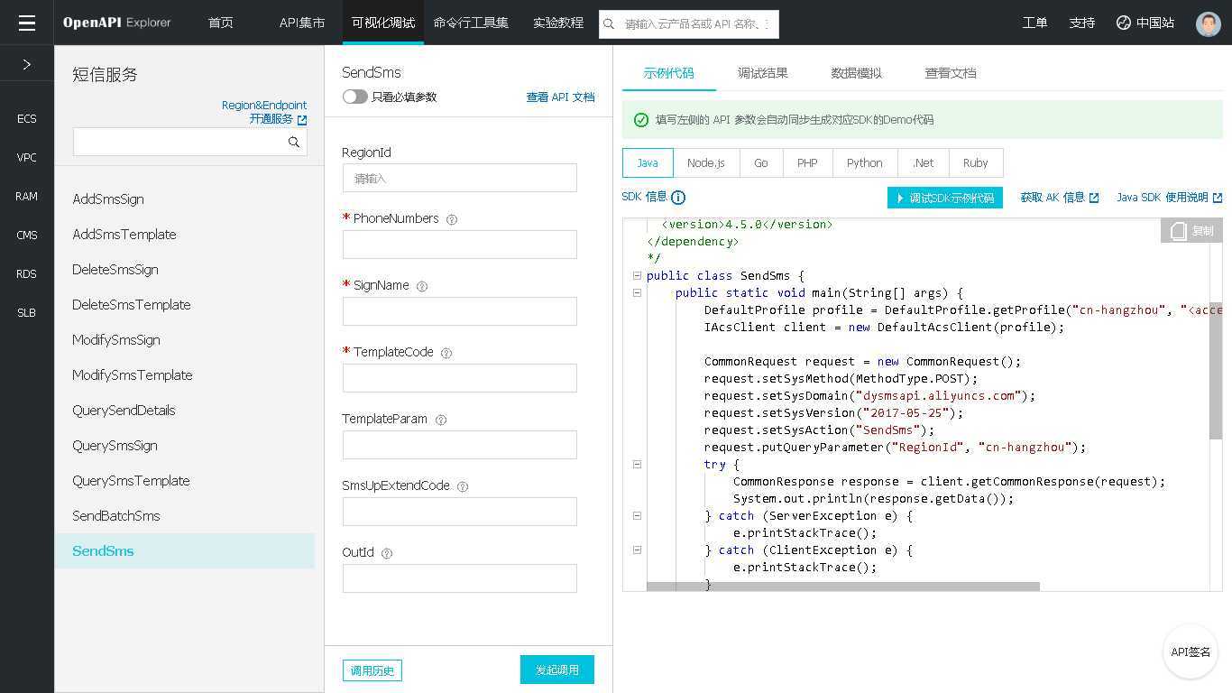Viewport: 1232px width, 693px height.
Task: Select the 可视化调试 menu item
Action: point(383,23)
